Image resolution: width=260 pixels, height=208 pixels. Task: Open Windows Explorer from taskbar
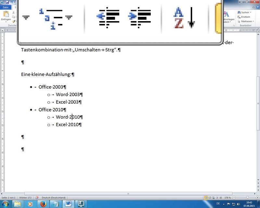coord(17,204)
